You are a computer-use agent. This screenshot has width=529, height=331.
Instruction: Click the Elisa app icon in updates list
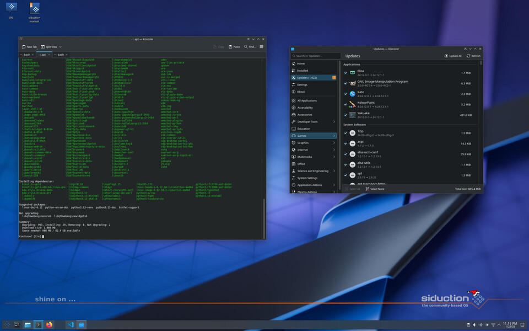pos(353,73)
